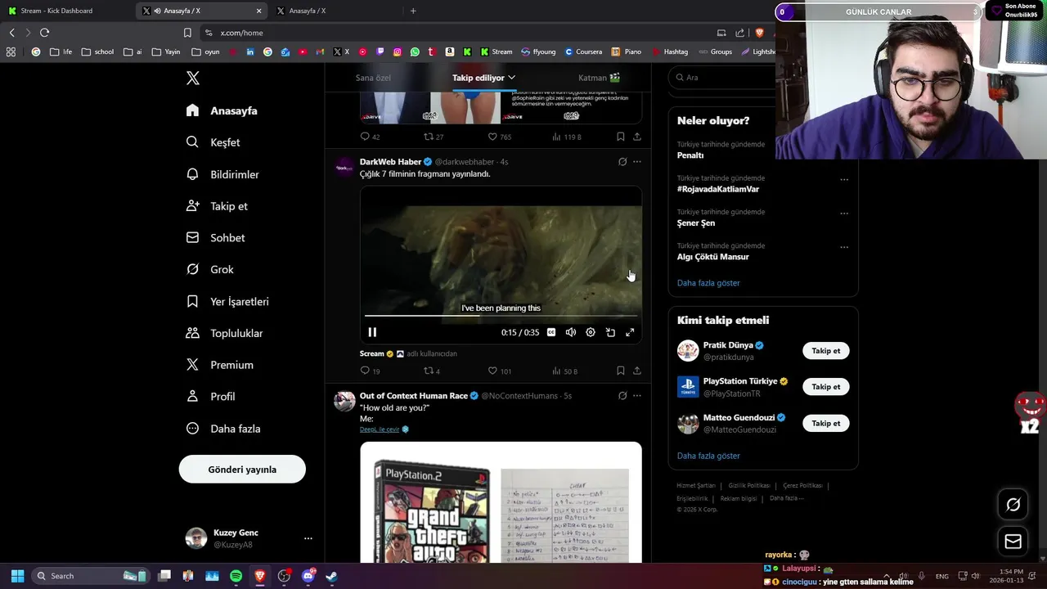Seek on the trailer video progress bar
The image size is (1047, 589).
tap(501, 315)
